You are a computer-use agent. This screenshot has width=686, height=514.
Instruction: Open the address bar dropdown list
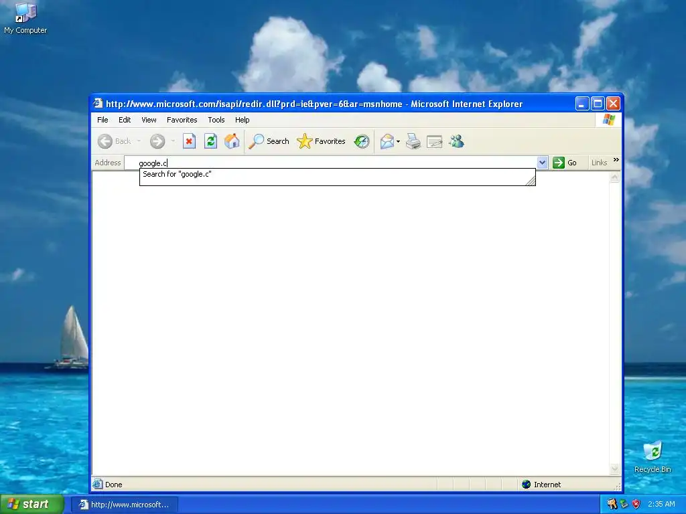[x=542, y=163]
